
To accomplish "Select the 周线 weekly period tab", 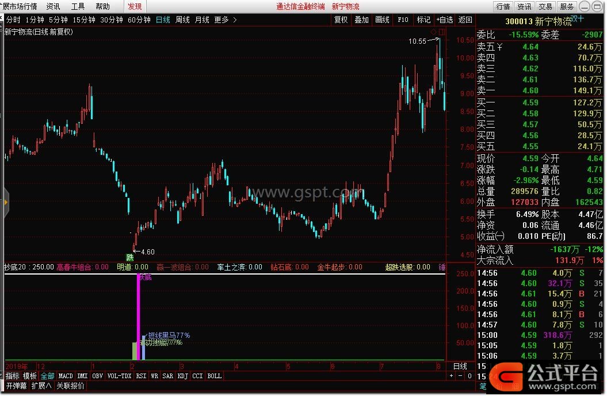I will coord(182,20).
